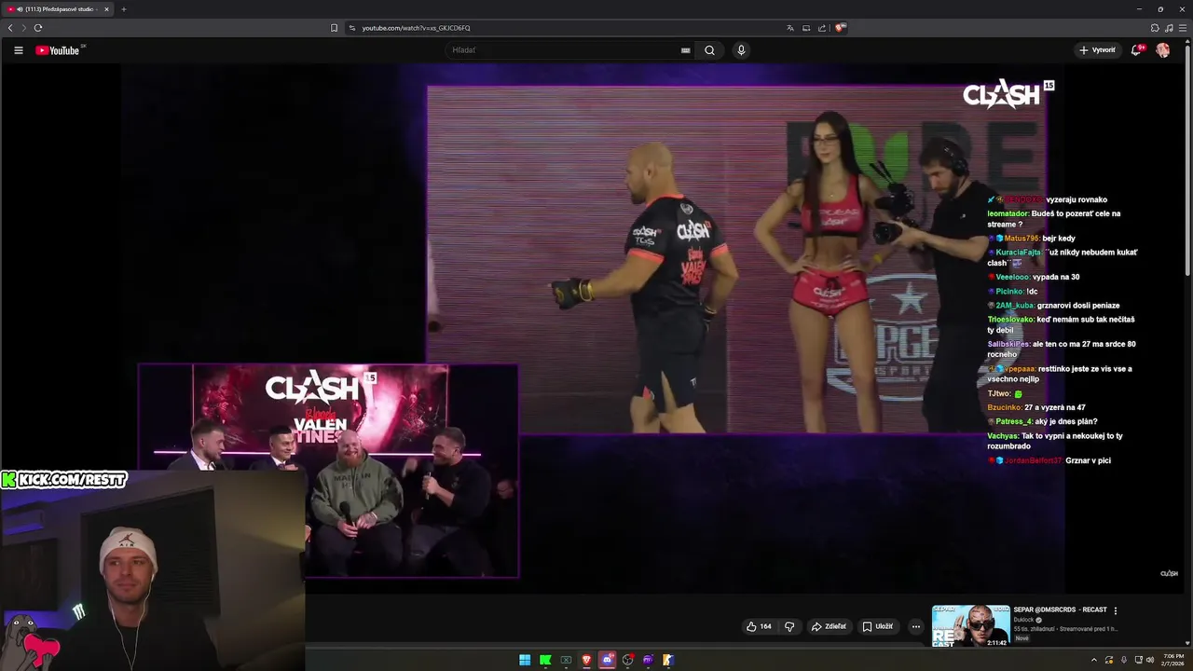Share this page using address bar share icon
The height and width of the screenshot is (671, 1193).
[x=822, y=28]
